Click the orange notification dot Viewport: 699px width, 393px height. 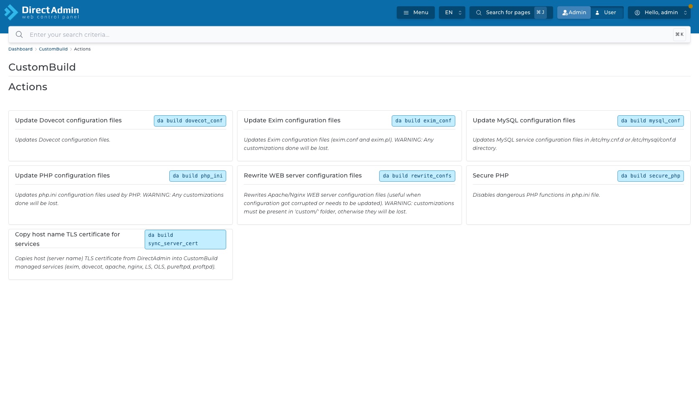coord(691,6)
